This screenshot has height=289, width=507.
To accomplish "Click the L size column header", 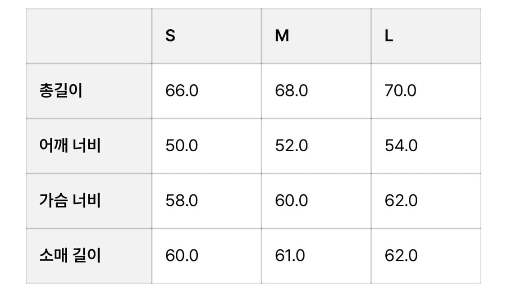I will 389,36.
